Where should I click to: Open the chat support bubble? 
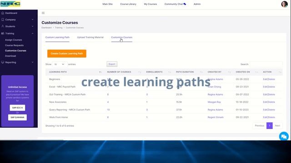click(284, 136)
